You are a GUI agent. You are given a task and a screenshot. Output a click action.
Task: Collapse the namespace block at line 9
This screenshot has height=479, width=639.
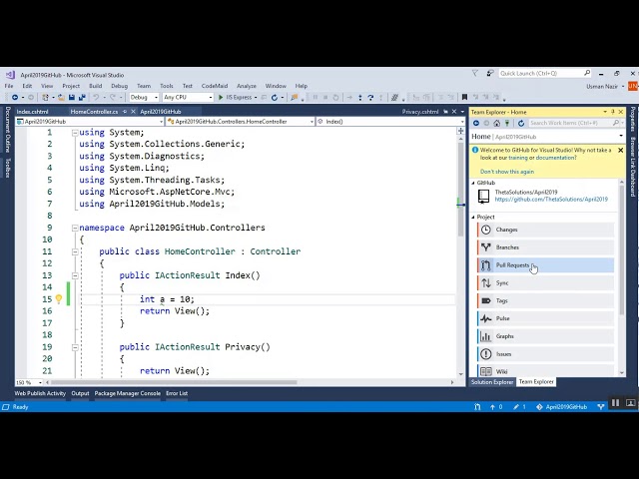pyautogui.click(x=75, y=229)
